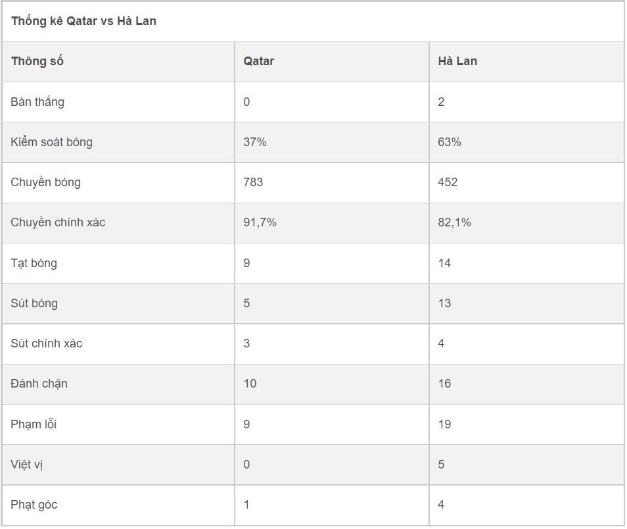The height and width of the screenshot is (529, 627).
Task: Click the "Sút bóng" row label
Action: (x=34, y=303)
